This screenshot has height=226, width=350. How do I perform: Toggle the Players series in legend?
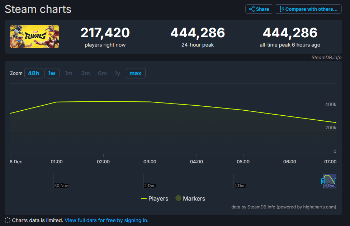[x=155, y=198]
